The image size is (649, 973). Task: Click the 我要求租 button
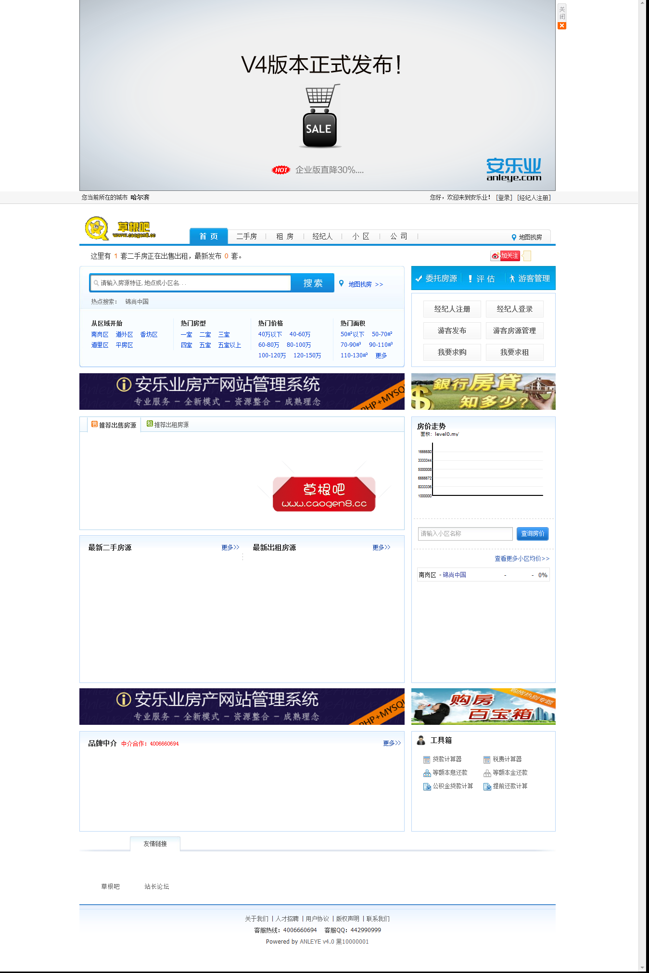pyautogui.click(x=514, y=352)
